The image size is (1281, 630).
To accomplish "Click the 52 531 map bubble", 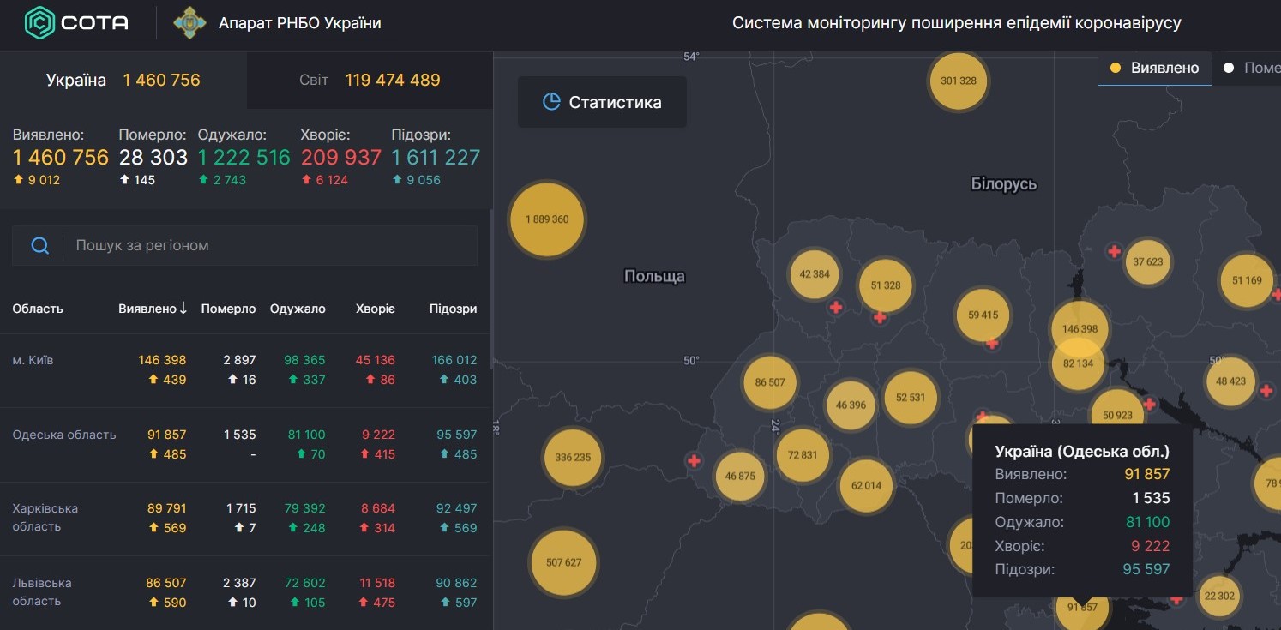I will 911,398.
